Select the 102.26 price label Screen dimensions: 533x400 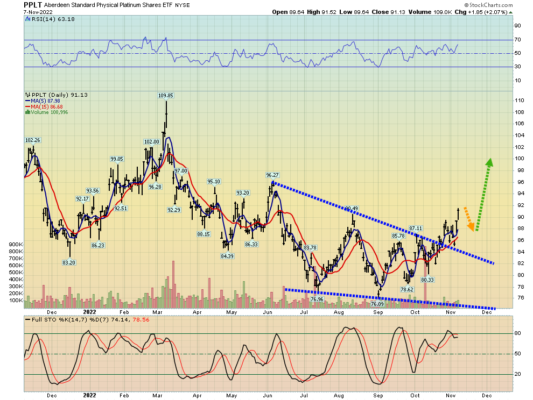[33, 140]
